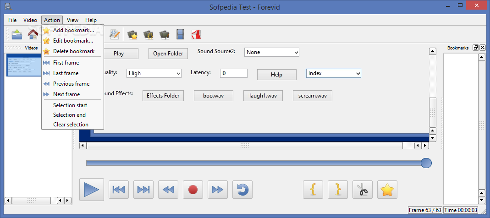Select Last frame in the Action menu
490x218 pixels.
pyautogui.click(x=72, y=73)
